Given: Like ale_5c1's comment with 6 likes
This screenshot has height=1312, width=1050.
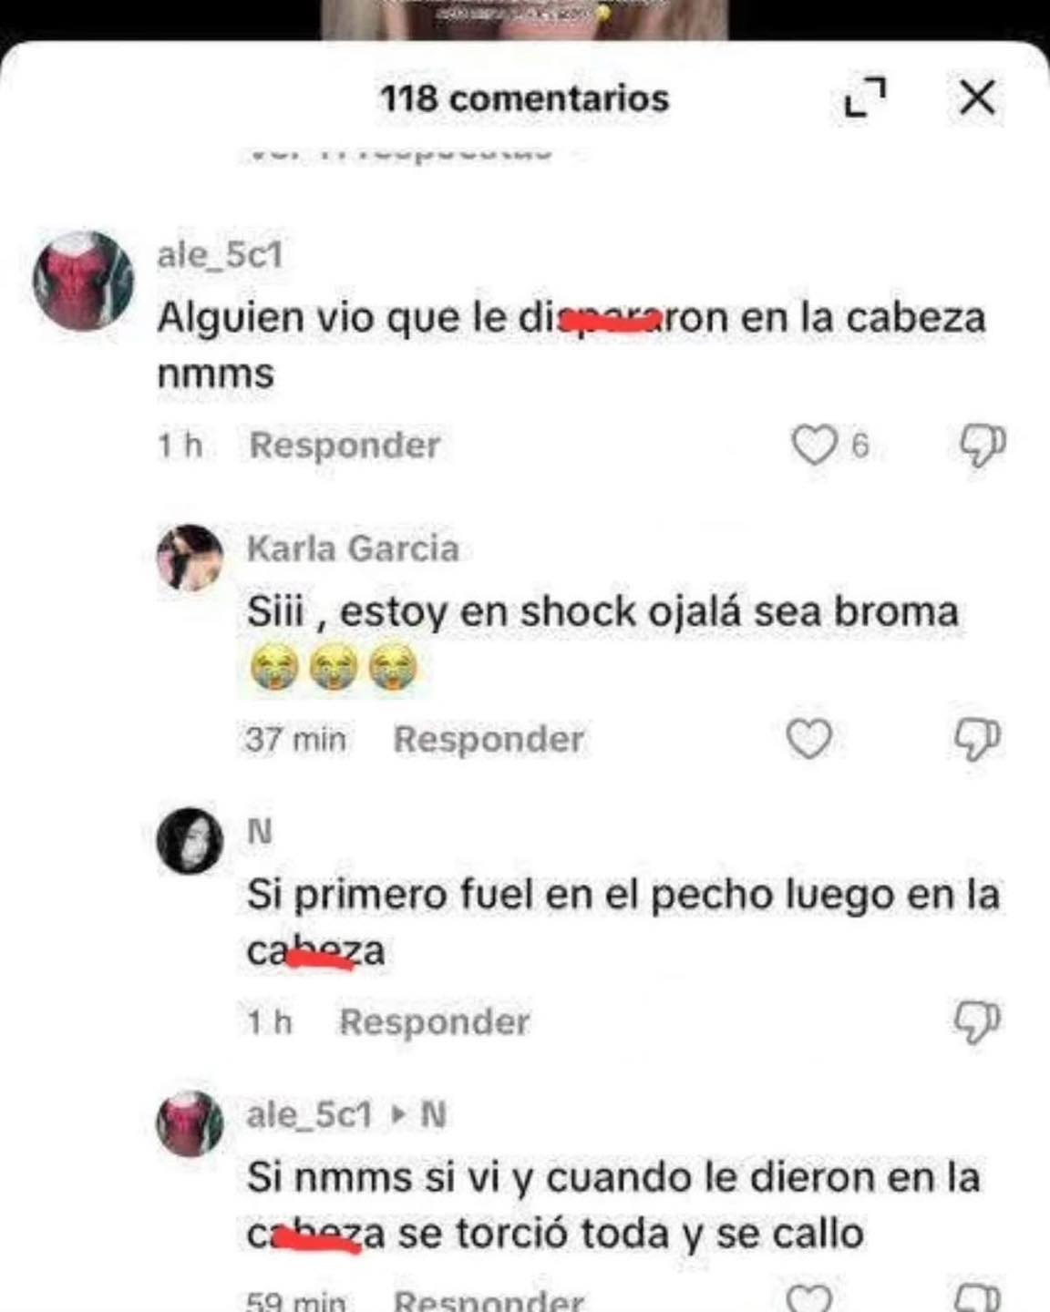Looking at the screenshot, I should pos(812,445).
